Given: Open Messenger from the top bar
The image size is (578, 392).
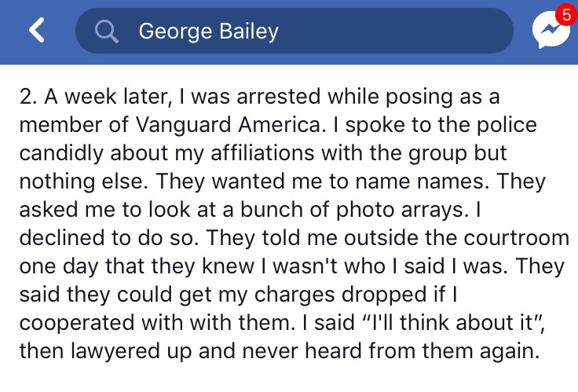Looking at the screenshot, I should (x=550, y=30).
